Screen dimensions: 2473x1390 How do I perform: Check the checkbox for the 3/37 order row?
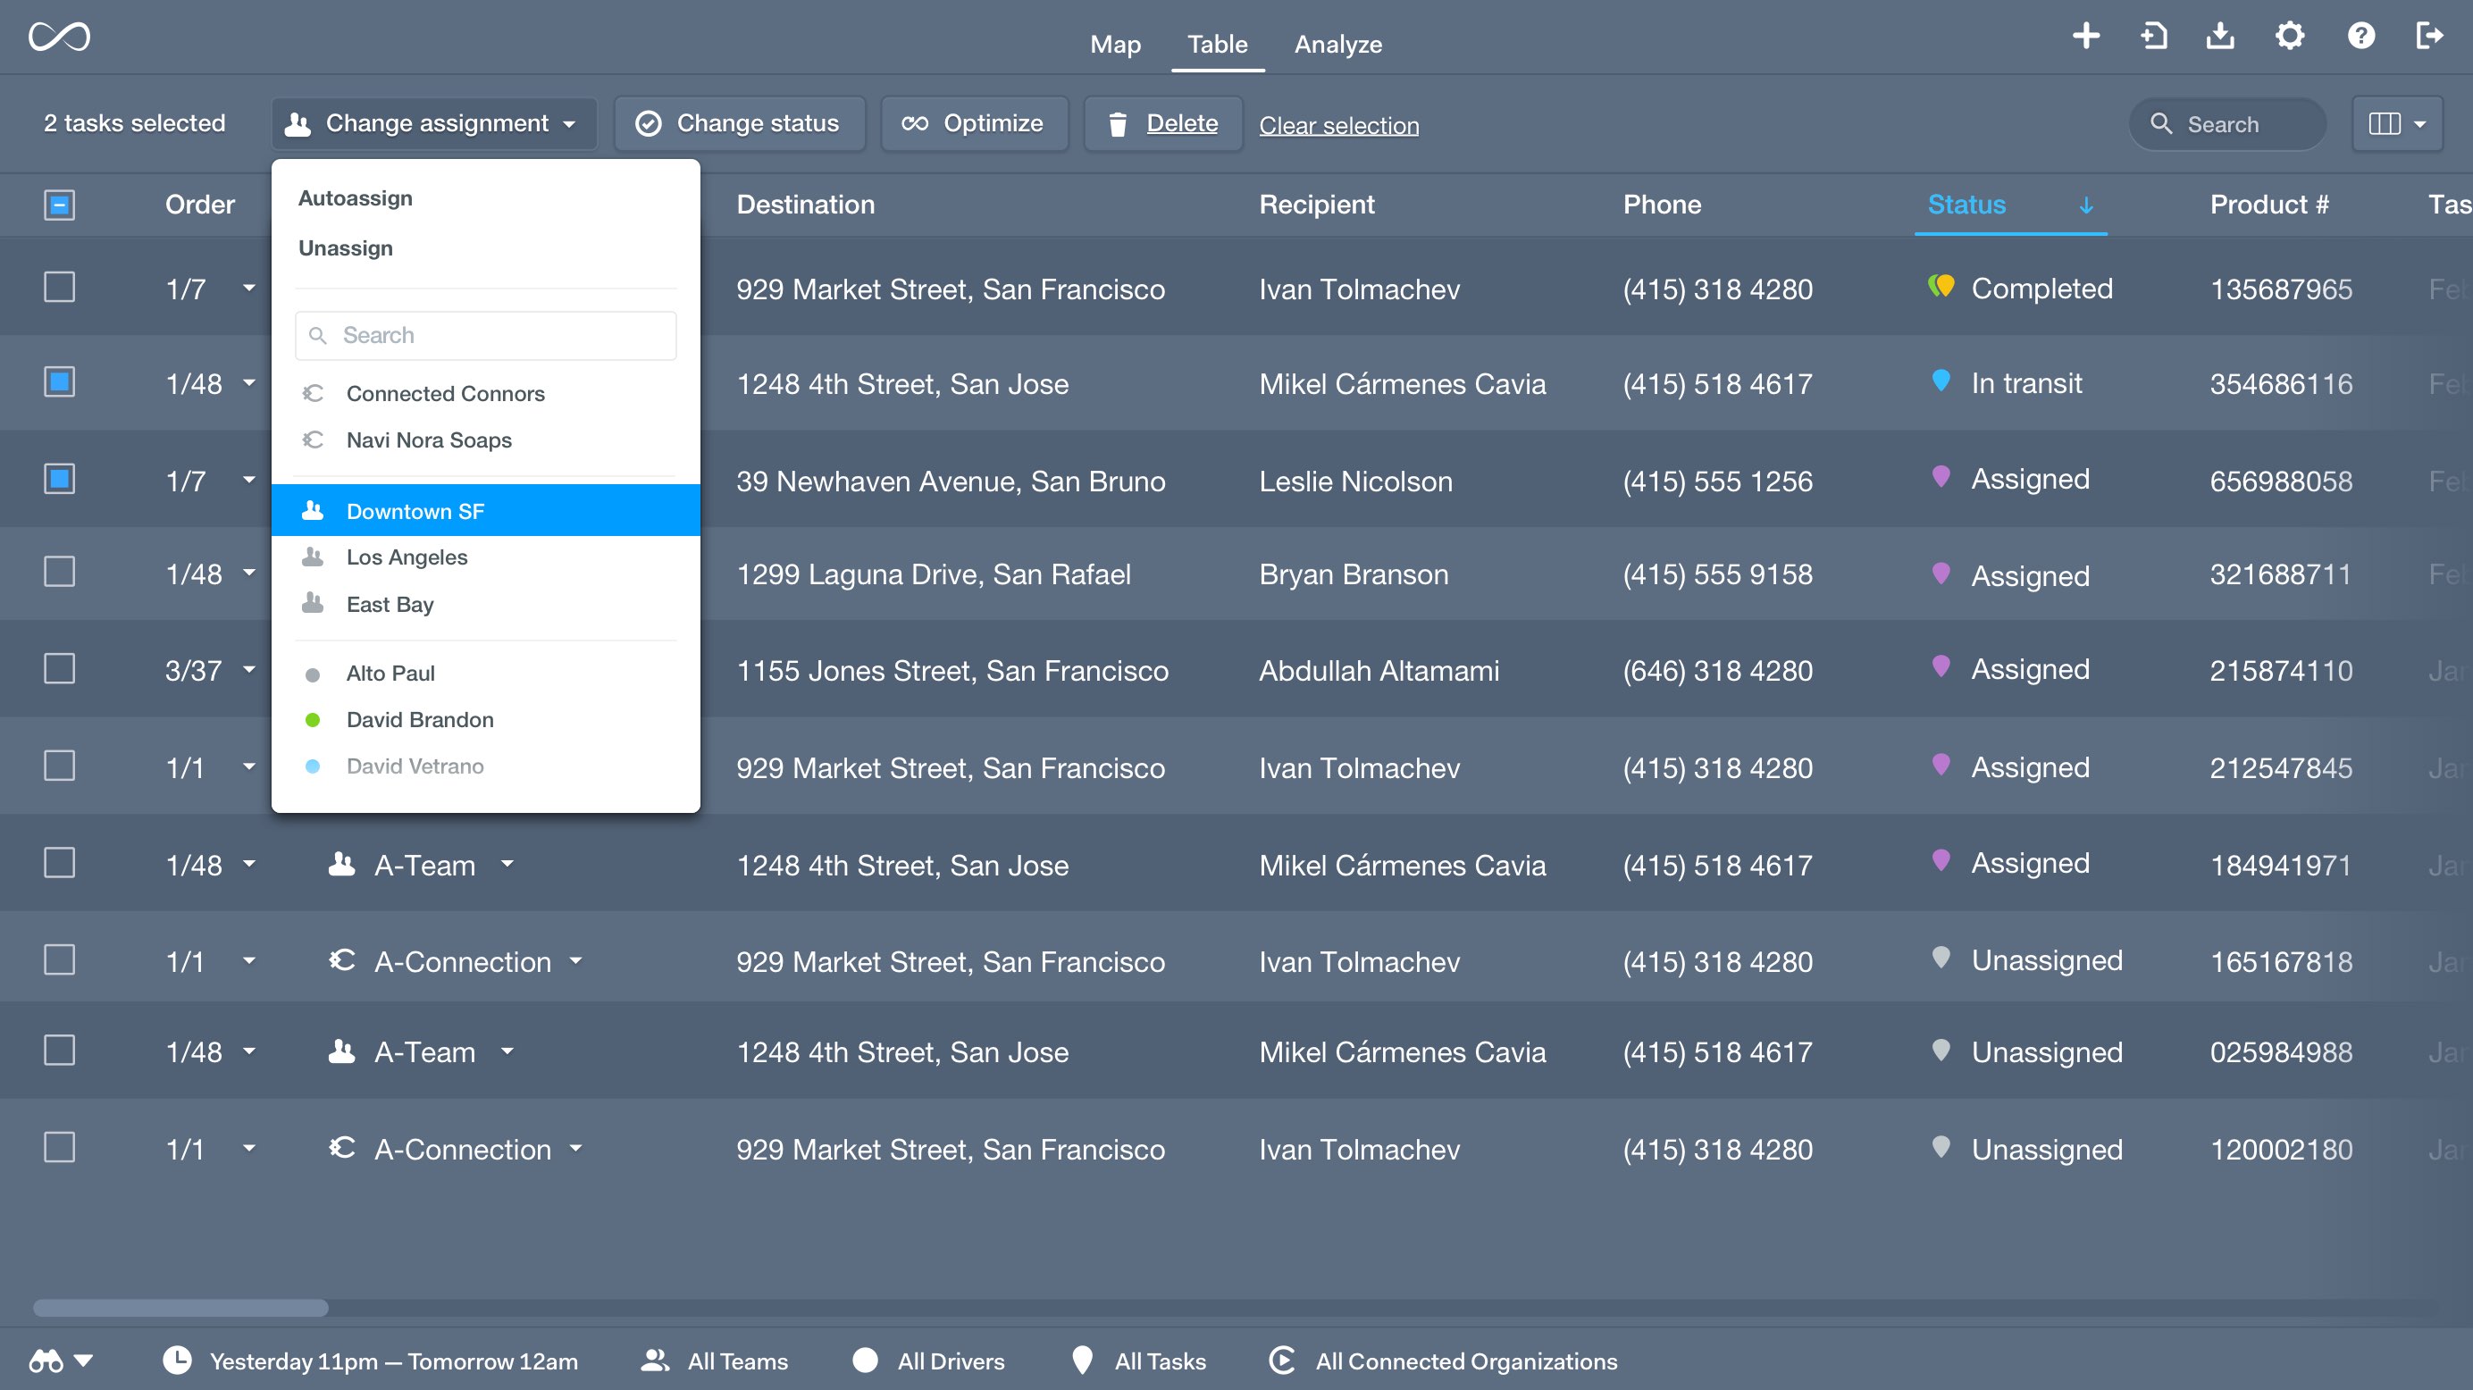pyautogui.click(x=60, y=669)
